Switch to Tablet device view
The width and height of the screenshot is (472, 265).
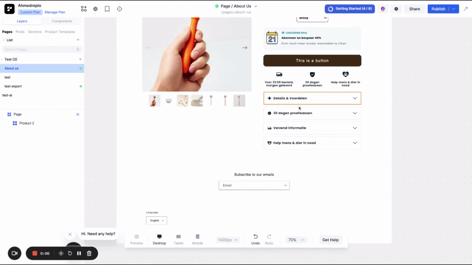pos(178,237)
